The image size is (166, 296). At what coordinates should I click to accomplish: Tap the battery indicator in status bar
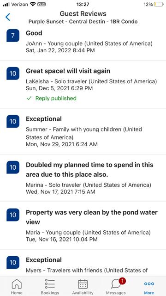tap(159, 4)
